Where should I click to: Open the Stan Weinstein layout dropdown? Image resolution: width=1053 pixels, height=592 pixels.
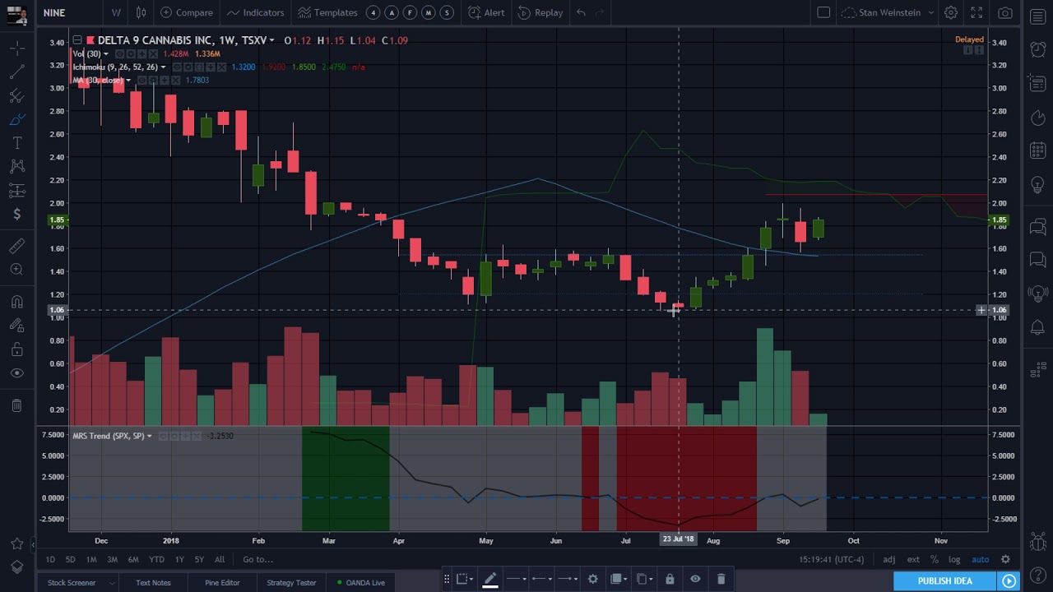coord(888,12)
